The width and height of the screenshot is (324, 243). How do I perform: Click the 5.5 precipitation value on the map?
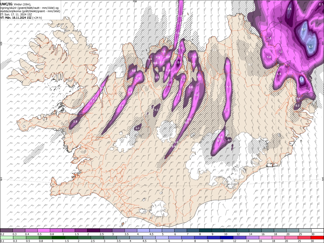(x=304, y=30)
